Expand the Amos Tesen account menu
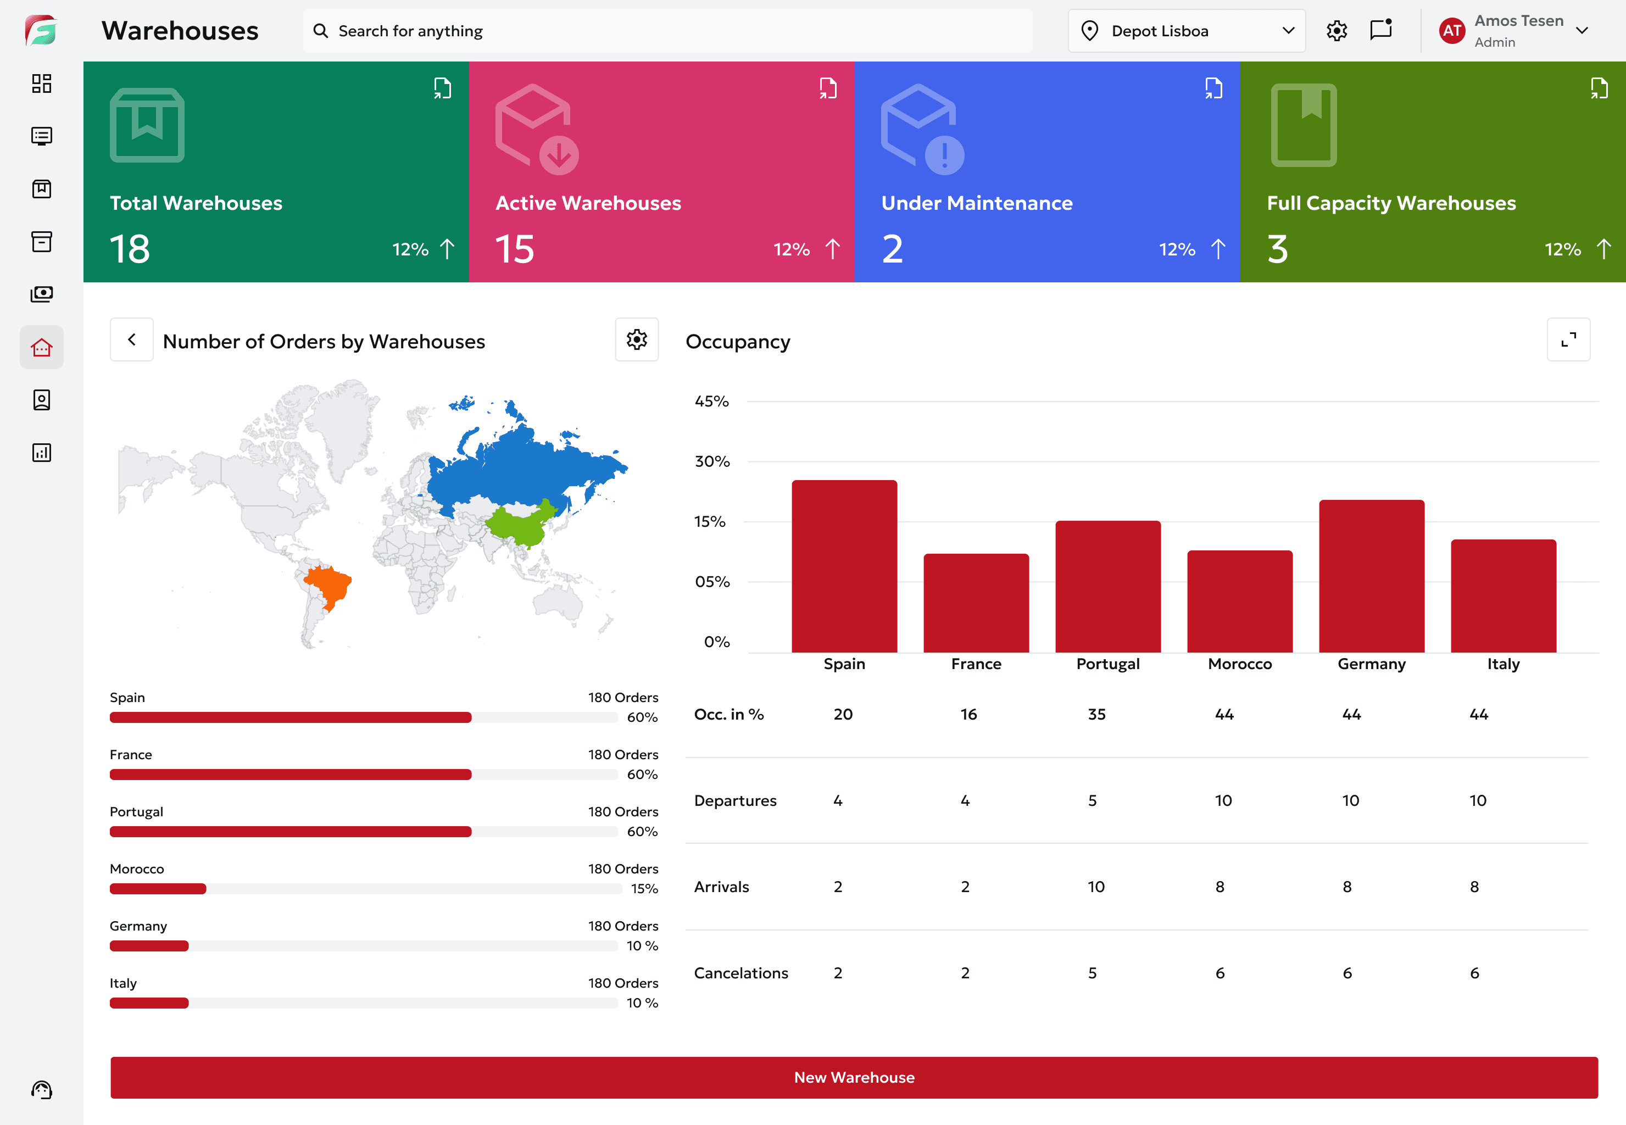 (1582, 30)
